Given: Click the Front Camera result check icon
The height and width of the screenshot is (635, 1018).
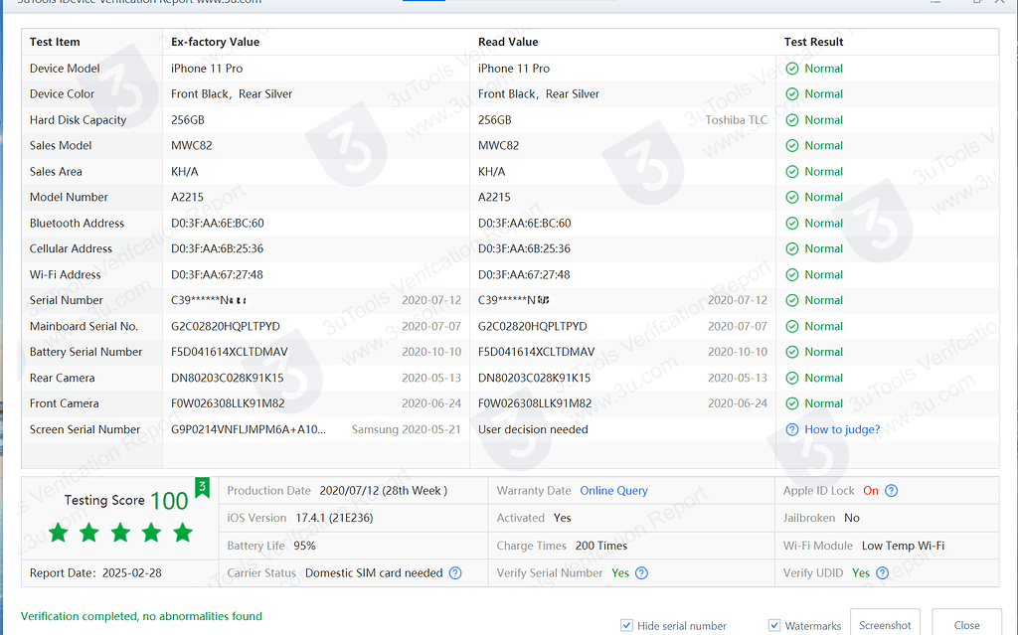Looking at the screenshot, I should point(792,403).
